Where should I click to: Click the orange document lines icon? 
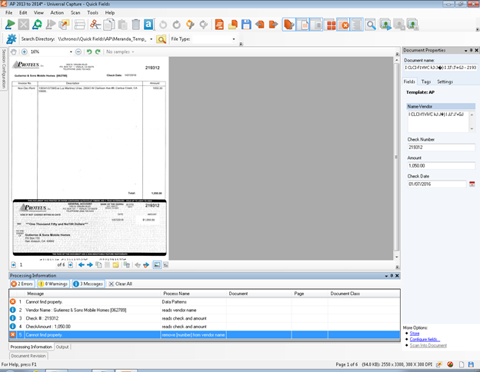tap(219, 25)
